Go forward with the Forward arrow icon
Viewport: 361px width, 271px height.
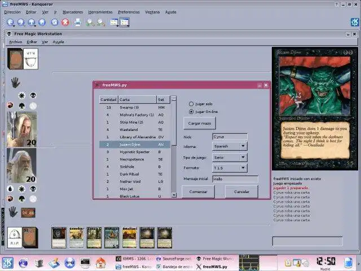coord(21,22)
